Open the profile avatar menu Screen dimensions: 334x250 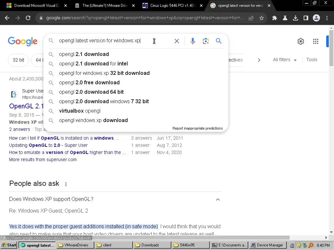click(x=316, y=18)
